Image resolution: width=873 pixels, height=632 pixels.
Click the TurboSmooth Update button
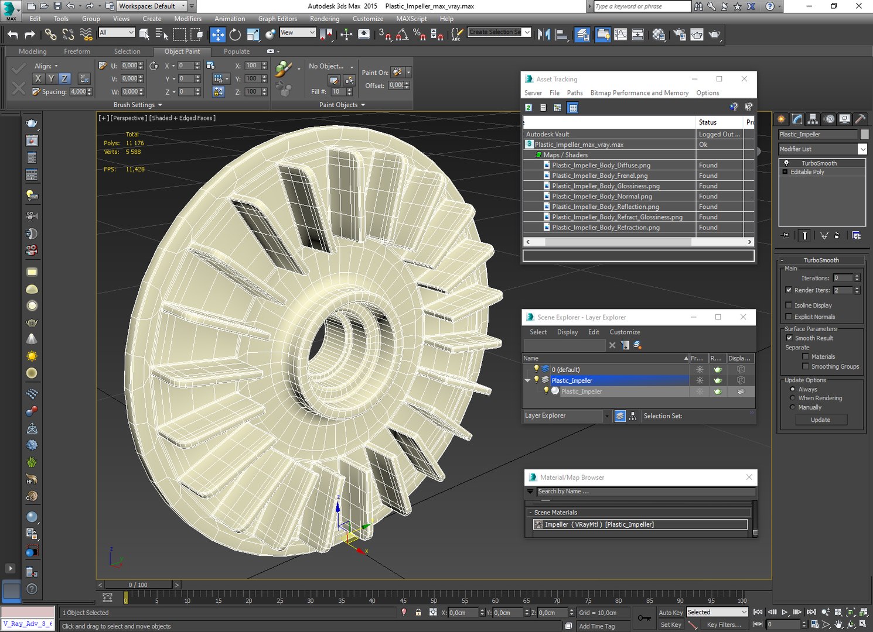pos(820,420)
